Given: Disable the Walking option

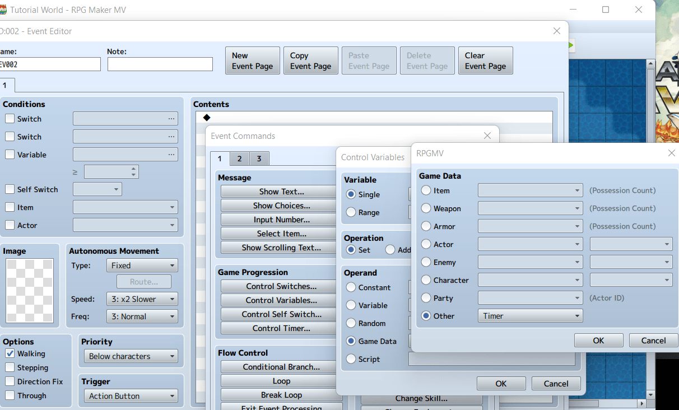Looking at the screenshot, I should (x=8, y=353).
